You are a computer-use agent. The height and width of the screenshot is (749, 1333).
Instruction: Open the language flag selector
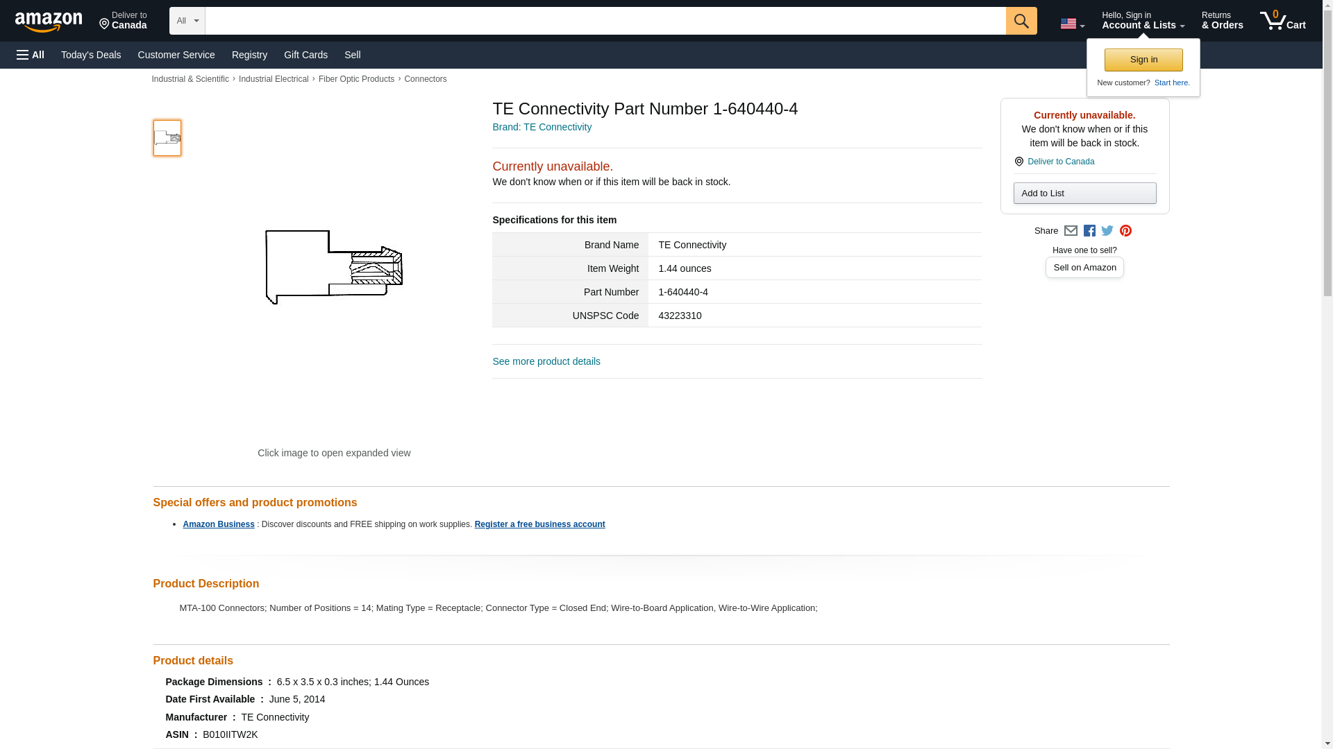pos(1072,24)
